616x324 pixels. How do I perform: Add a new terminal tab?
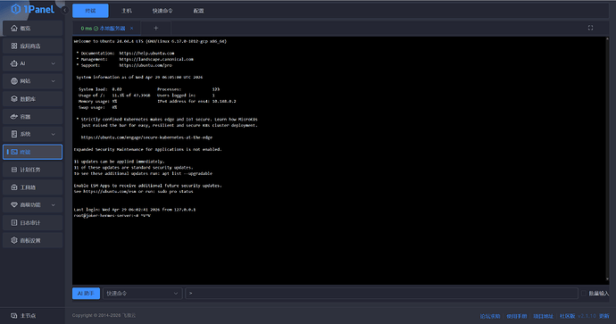click(x=156, y=28)
